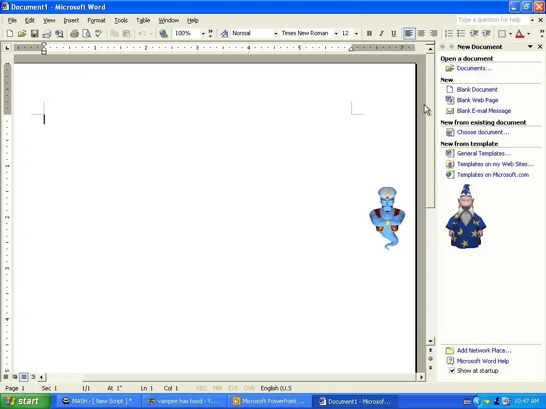The height and width of the screenshot is (409, 546).
Task: Click the email or fax toolbar icon
Action: pos(47,34)
